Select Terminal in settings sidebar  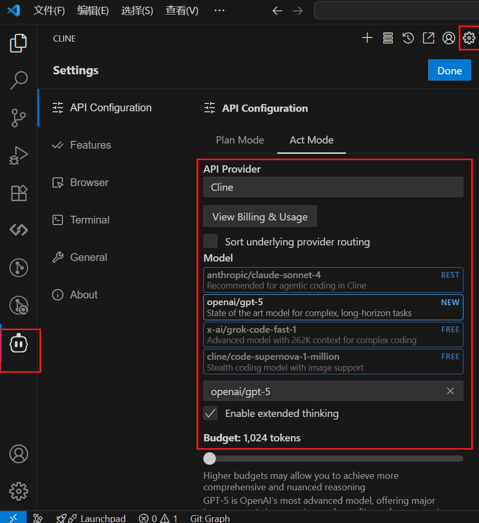tap(81, 220)
